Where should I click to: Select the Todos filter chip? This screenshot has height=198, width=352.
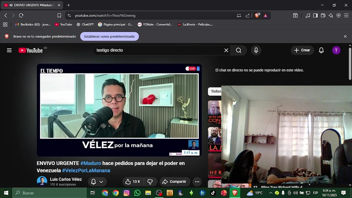click(x=215, y=91)
